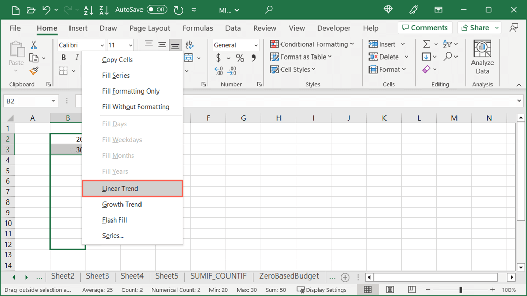The height and width of the screenshot is (296, 527).
Task: Switch to Page Break Preview view
Action: (x=412, y=290)
